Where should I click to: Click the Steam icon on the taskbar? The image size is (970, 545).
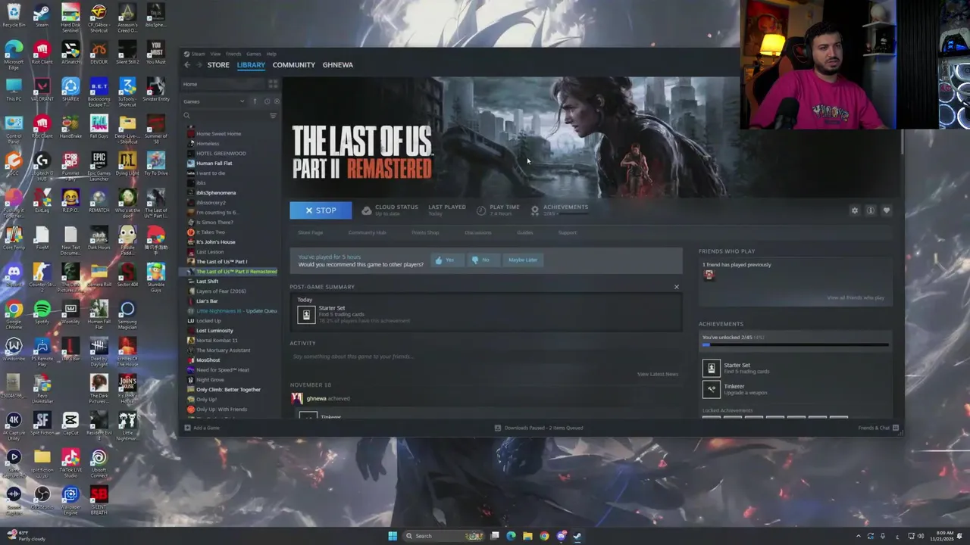[x=577, y=536]
